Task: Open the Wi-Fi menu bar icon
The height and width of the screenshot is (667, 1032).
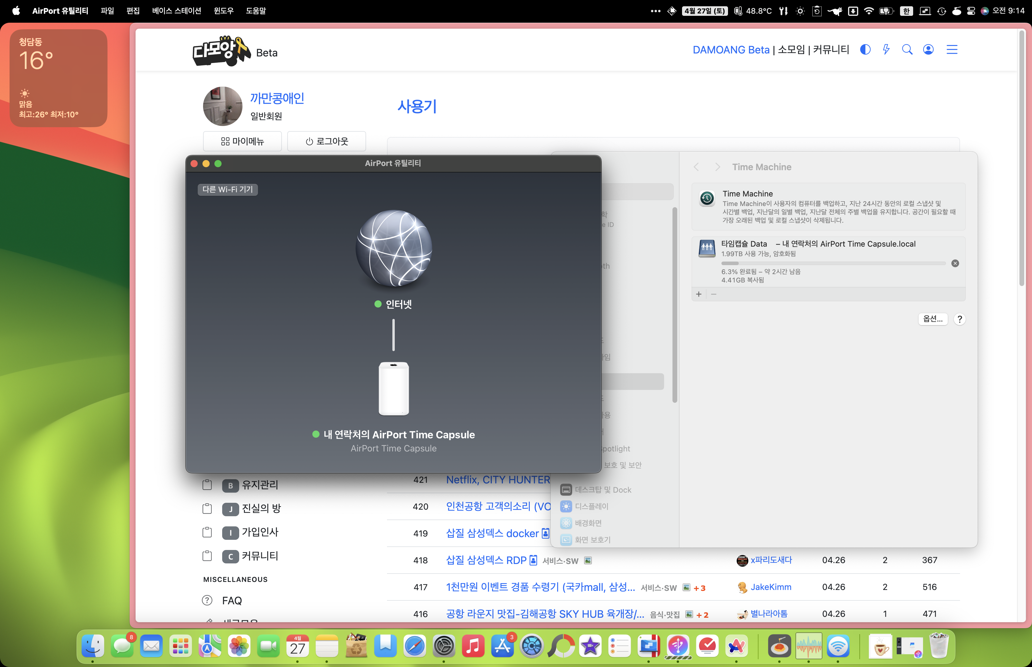Action: [x=868, y=11]
